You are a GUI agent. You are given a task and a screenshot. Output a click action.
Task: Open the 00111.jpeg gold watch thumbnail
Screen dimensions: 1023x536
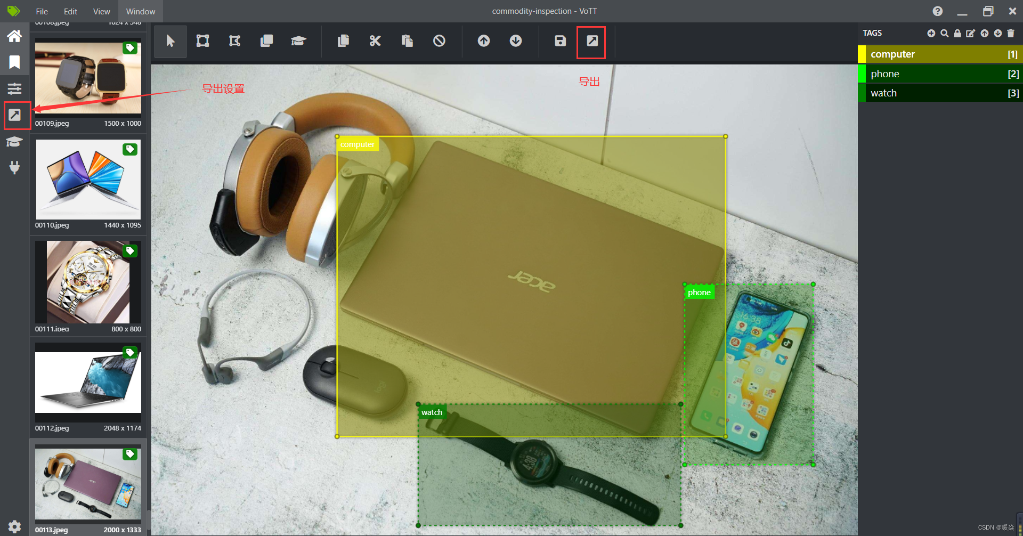(88, 282)
